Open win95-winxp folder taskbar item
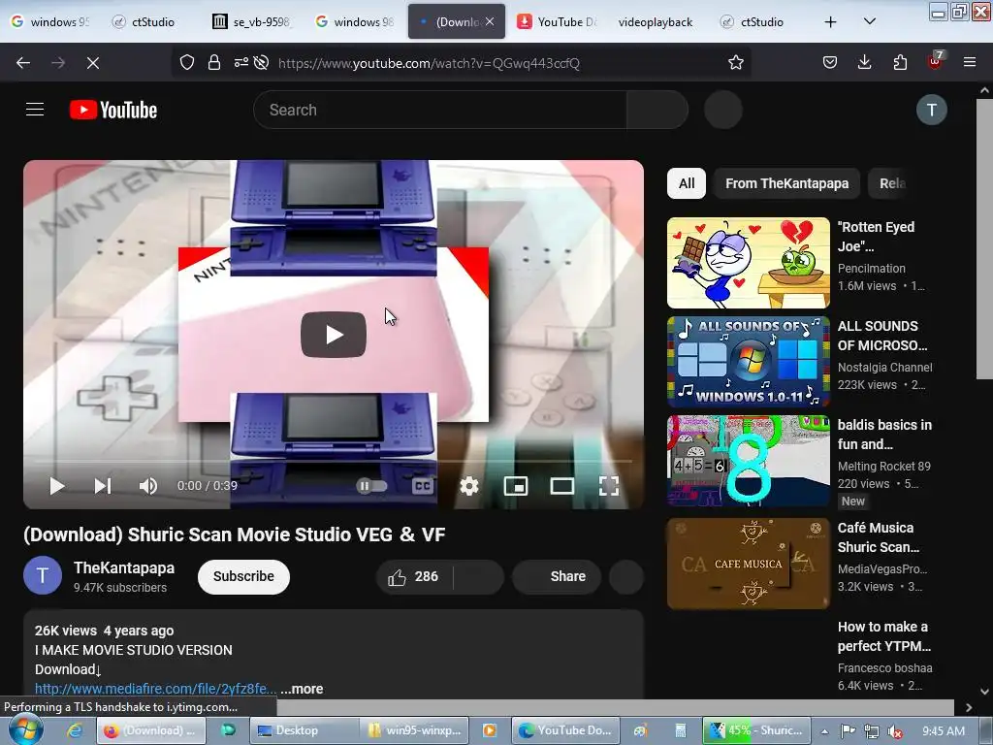The width and height of the screenshot is (993, 745). pos(415,730)
